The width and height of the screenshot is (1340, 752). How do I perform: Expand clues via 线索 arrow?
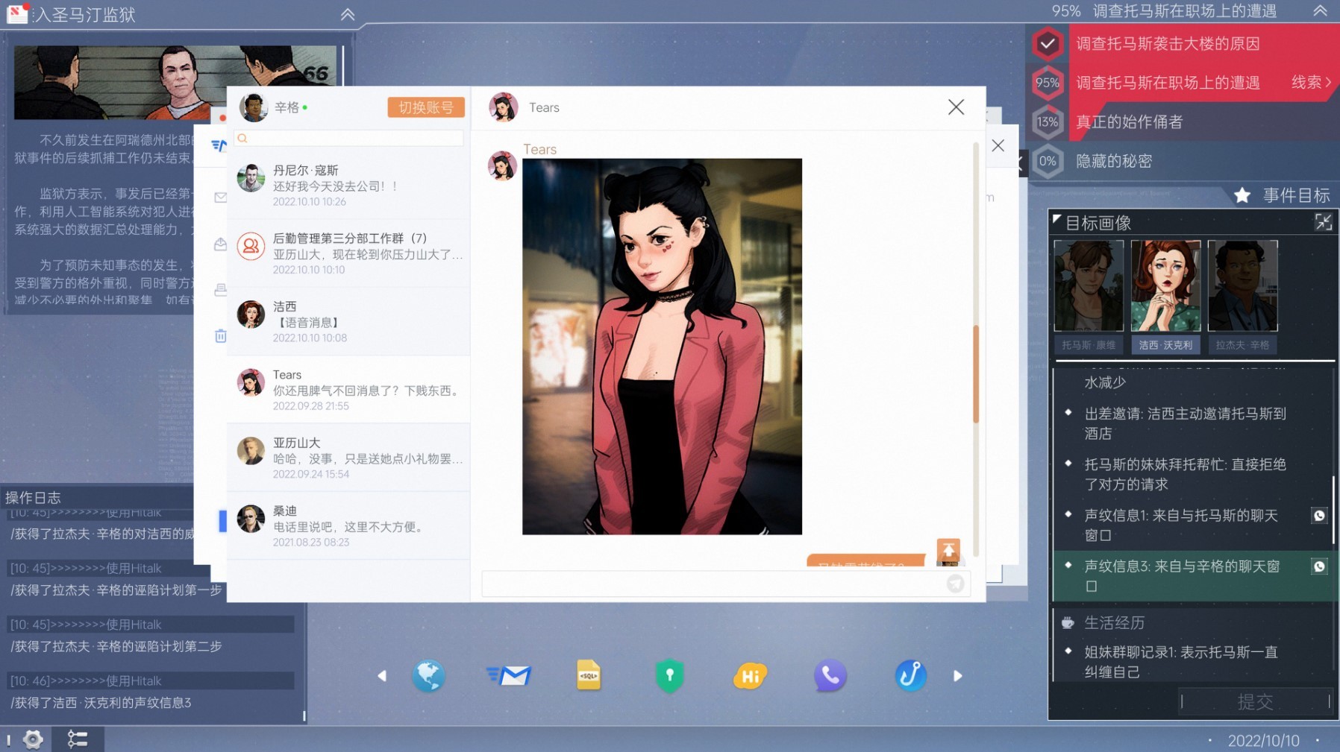click(1312, 82)
